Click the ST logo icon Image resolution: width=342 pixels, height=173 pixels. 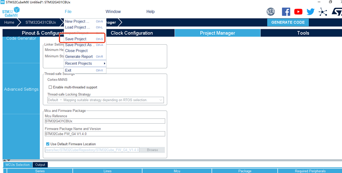(336, 12)
